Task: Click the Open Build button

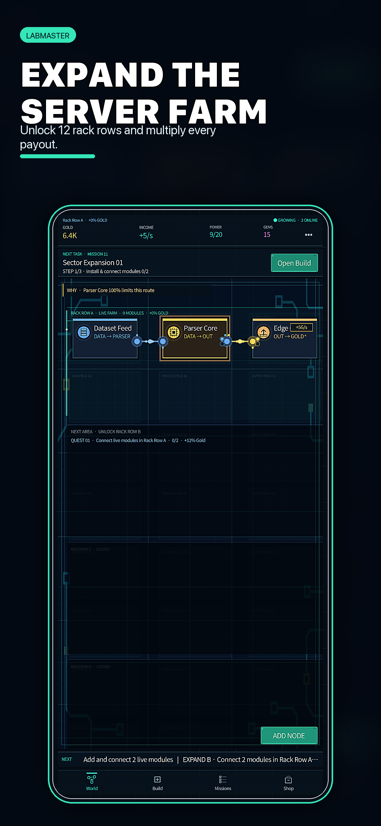Action: [x=294, y=263]
